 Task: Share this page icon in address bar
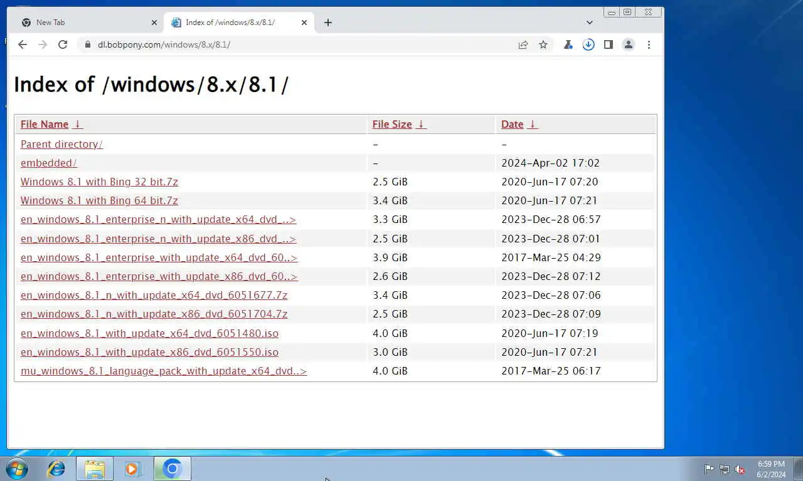(523, 44)
